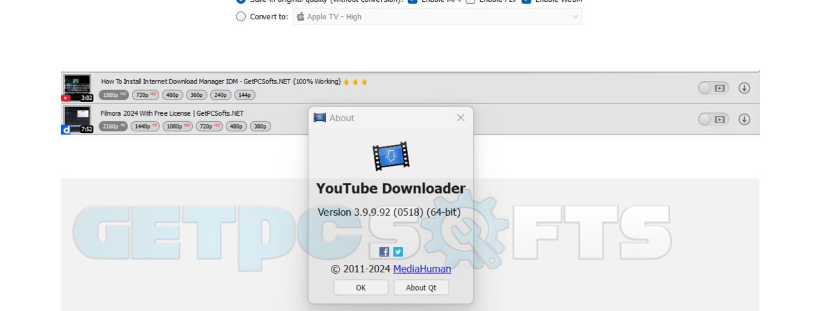
Task: Confirm the About dialog with OK
Action: click(361, 287)
